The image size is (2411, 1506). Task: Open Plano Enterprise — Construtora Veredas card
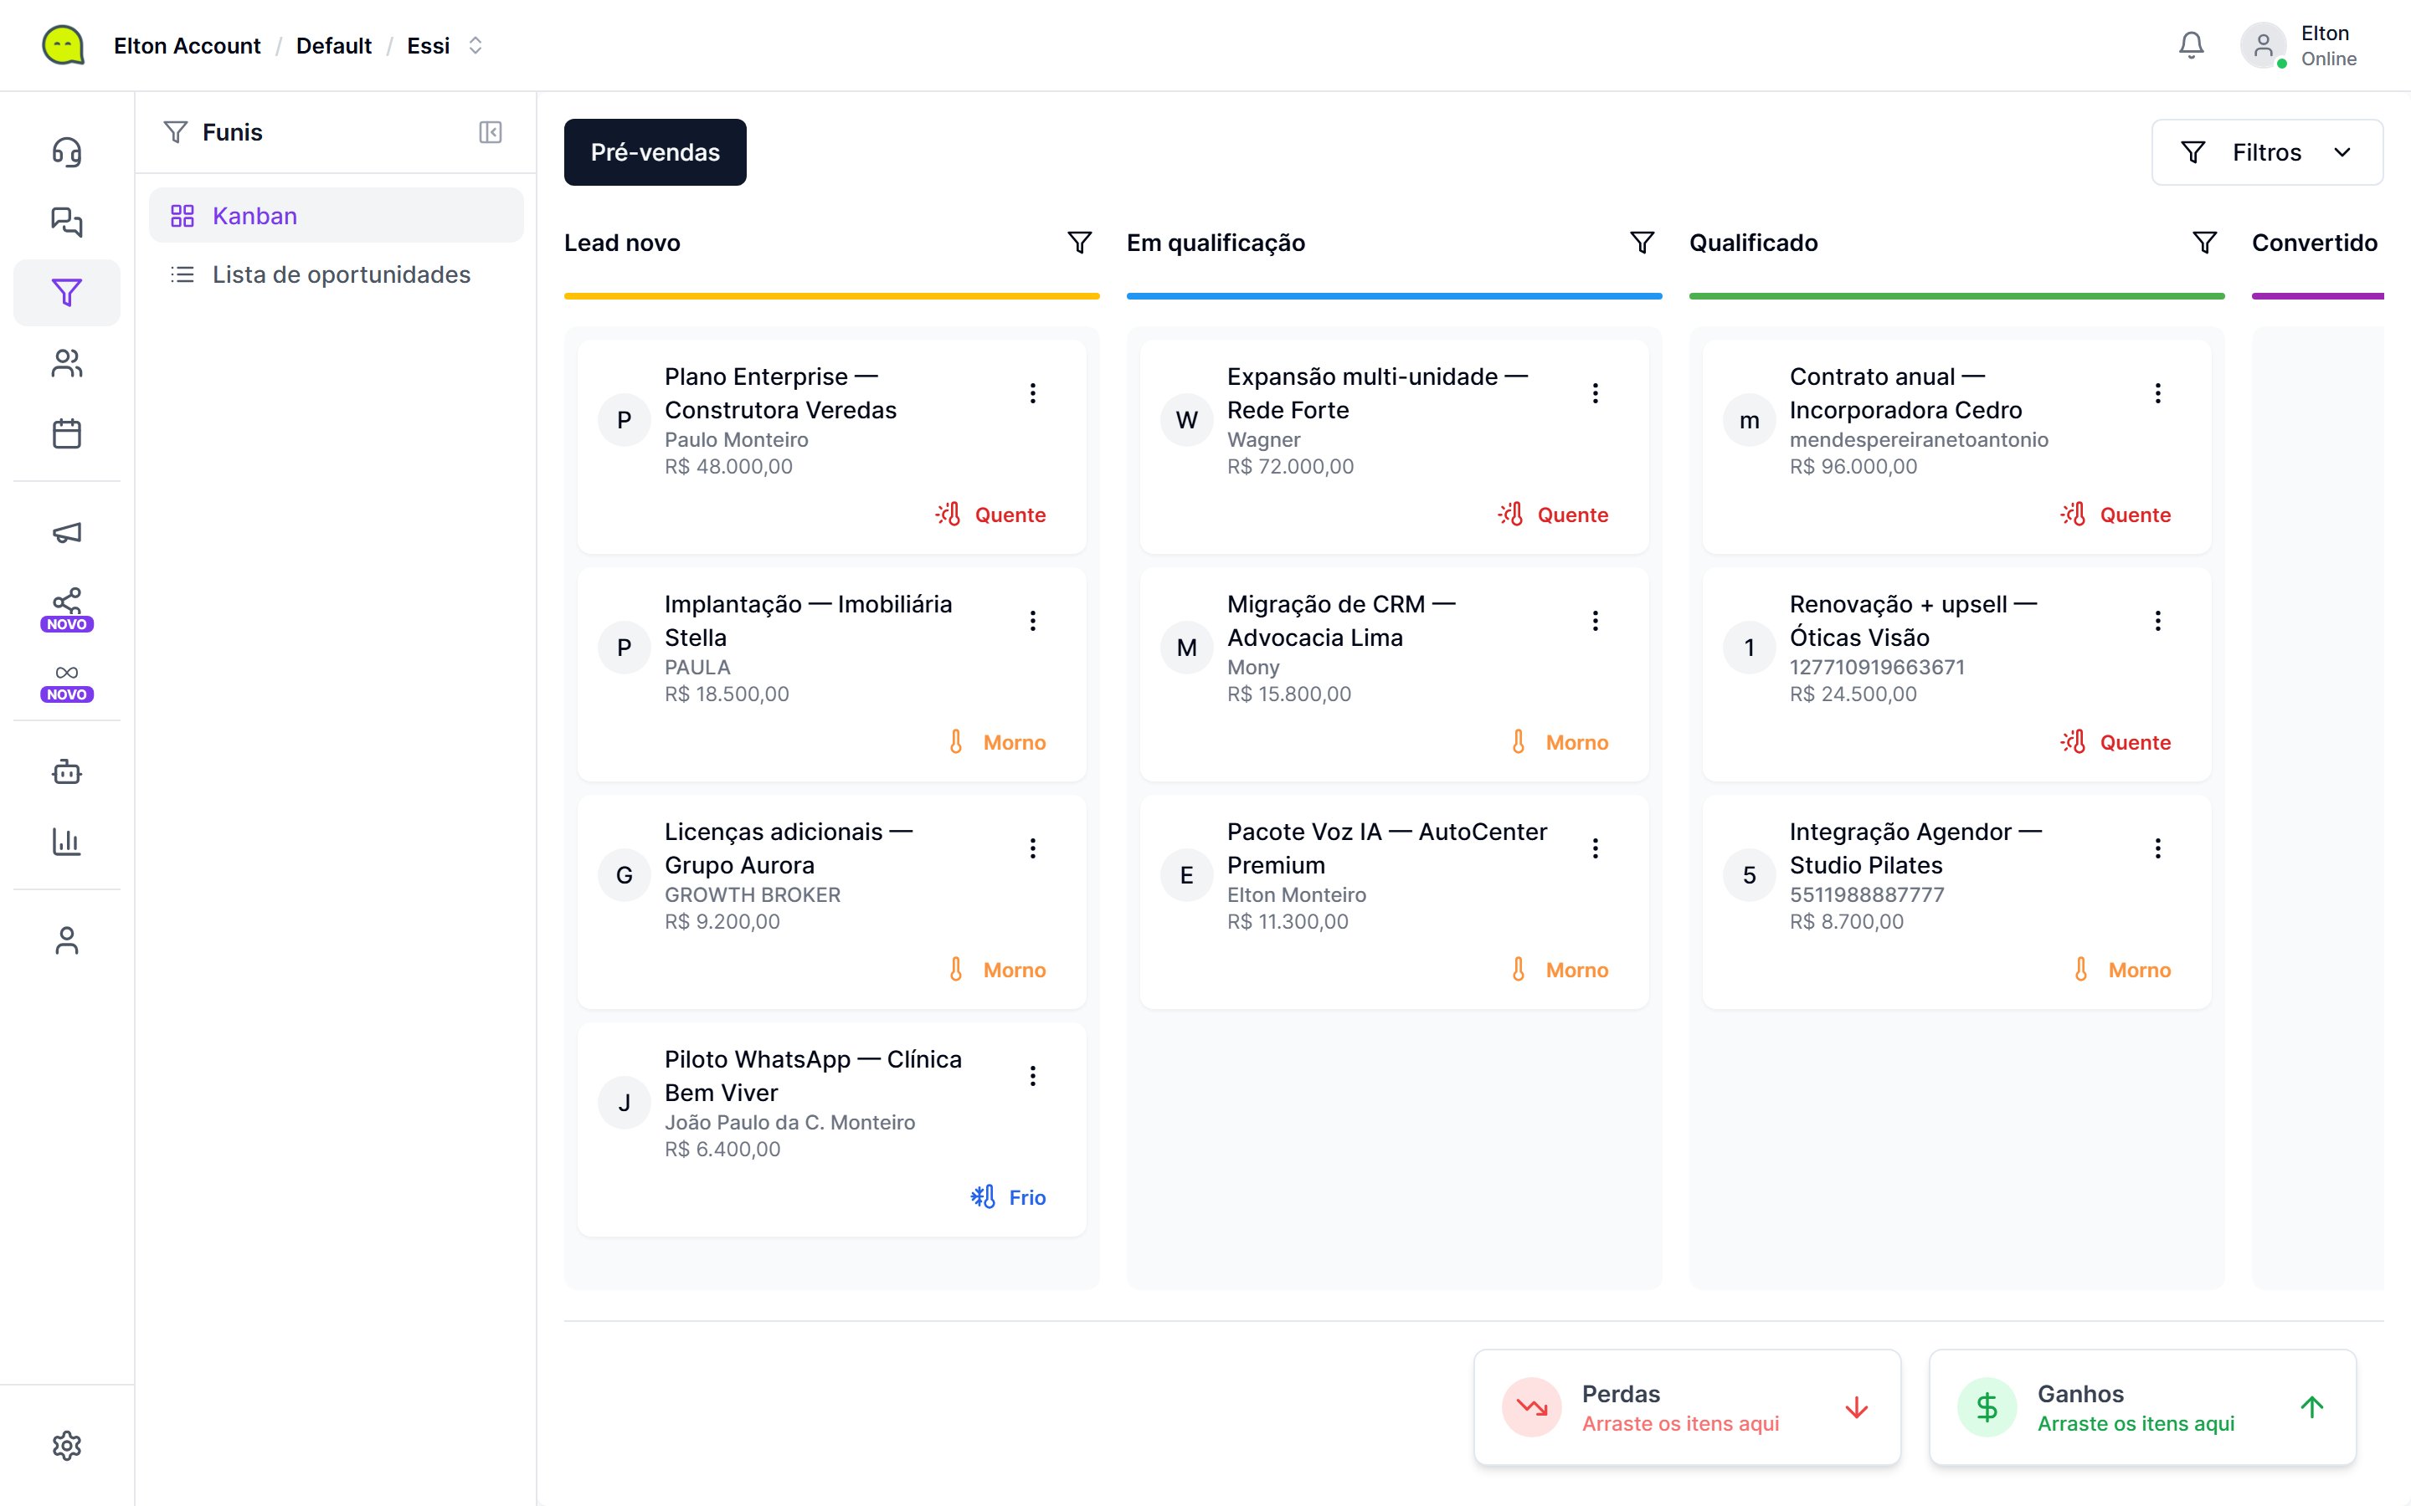click(831, 448)
